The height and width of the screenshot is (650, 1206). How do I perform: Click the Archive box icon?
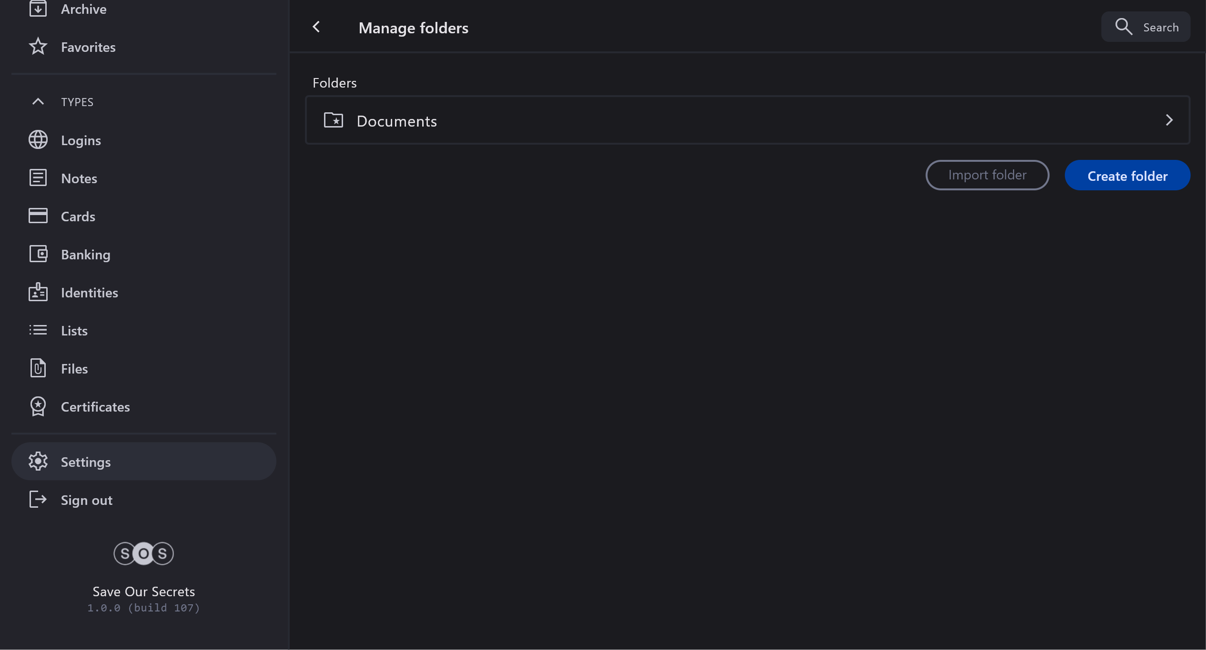coord(38,9)
